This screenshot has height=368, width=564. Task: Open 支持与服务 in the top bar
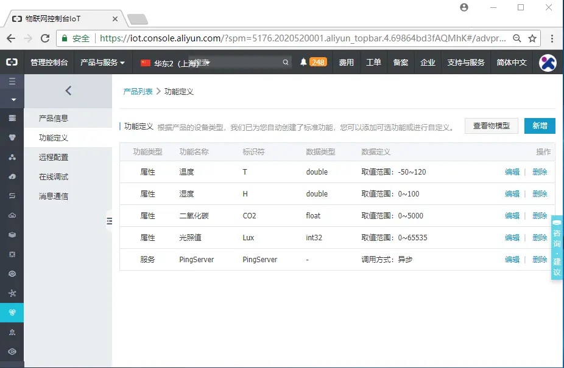point(466,62)
